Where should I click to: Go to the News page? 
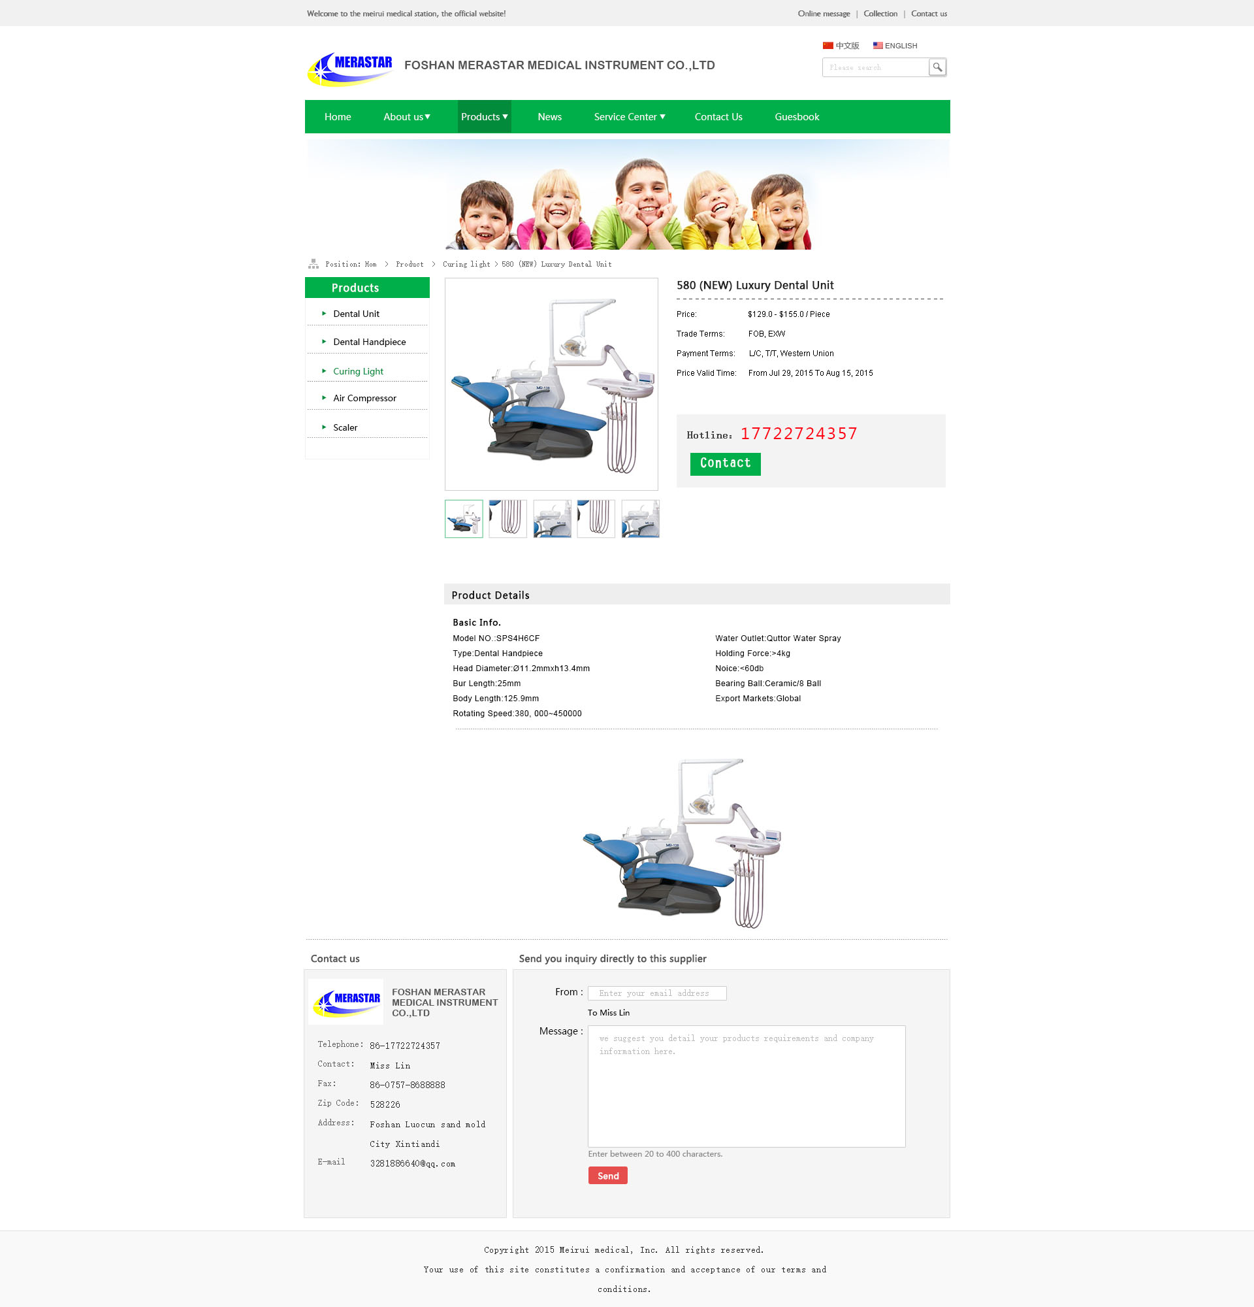pyautogui.click(x=550, y=117)
